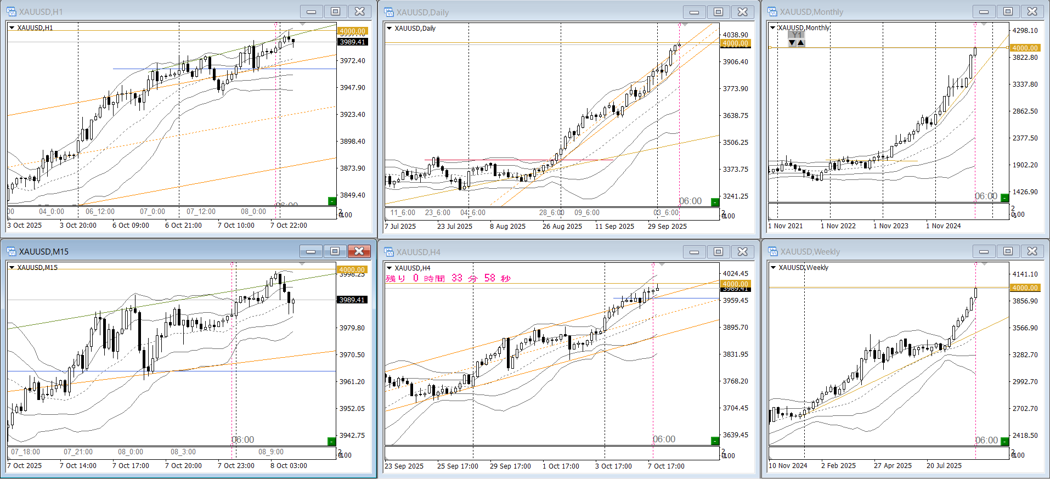The width and height of the screenshot is (1050, 479).
Task: Expand the black triangle beside XAUUSD,M15 label
Action: coord(12,268)
